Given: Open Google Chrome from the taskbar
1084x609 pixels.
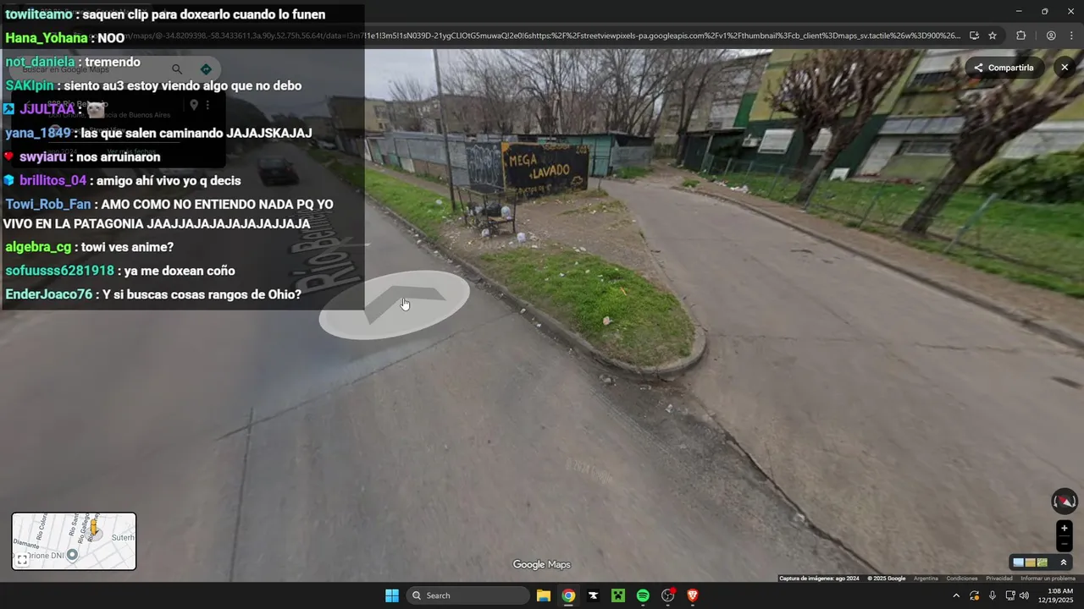Looking at the screenshot, I should 568,595.
